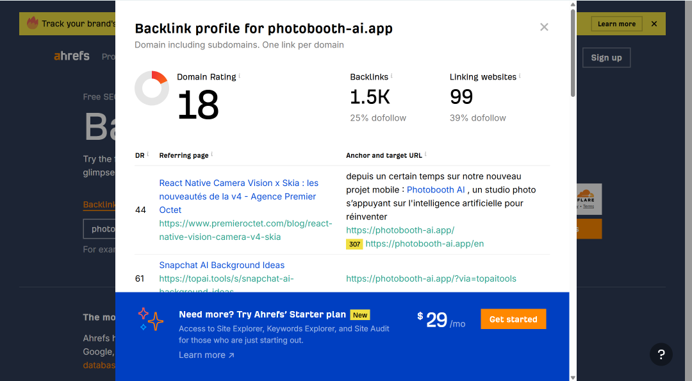The image size is (692, 381).
Task: Open the help question mark bubble
Action: (661, 354)
